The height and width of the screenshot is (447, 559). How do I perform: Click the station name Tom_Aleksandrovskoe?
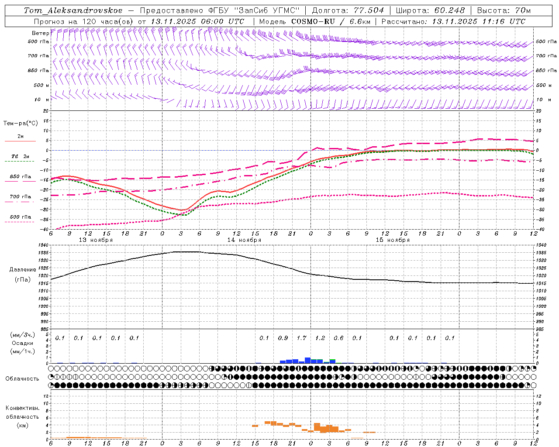point(73,10)
